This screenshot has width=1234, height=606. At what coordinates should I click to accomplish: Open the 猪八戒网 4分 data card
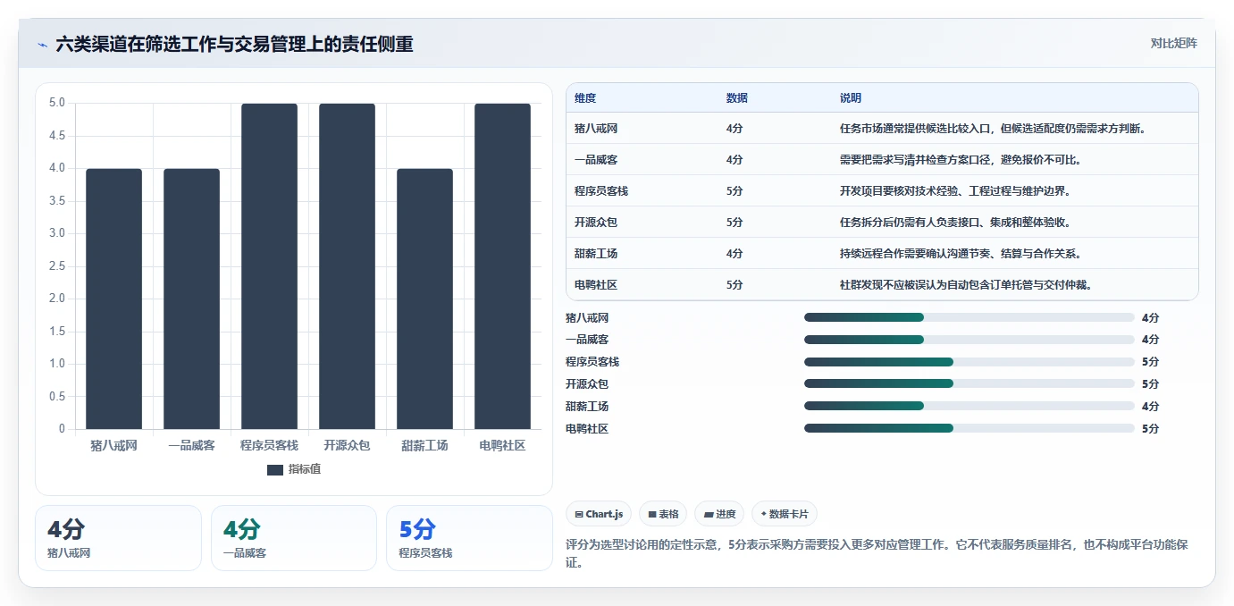(x=119, y=537)
